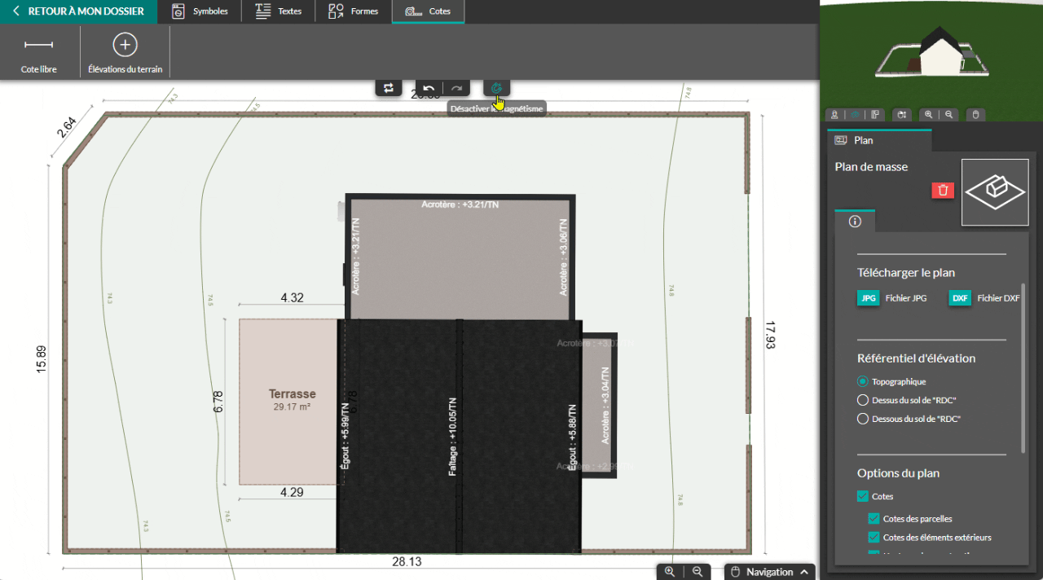Open Élévations du terrain tool
1043x580 pixels.
tap(124, 51)
